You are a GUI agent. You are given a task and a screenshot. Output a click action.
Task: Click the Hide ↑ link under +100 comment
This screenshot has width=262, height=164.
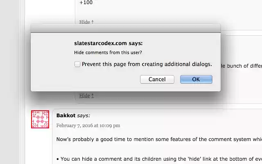(x=86, y=22)
